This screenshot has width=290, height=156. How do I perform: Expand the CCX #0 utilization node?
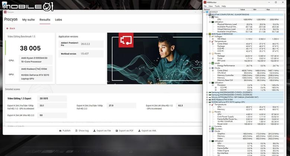coord(216,87)
